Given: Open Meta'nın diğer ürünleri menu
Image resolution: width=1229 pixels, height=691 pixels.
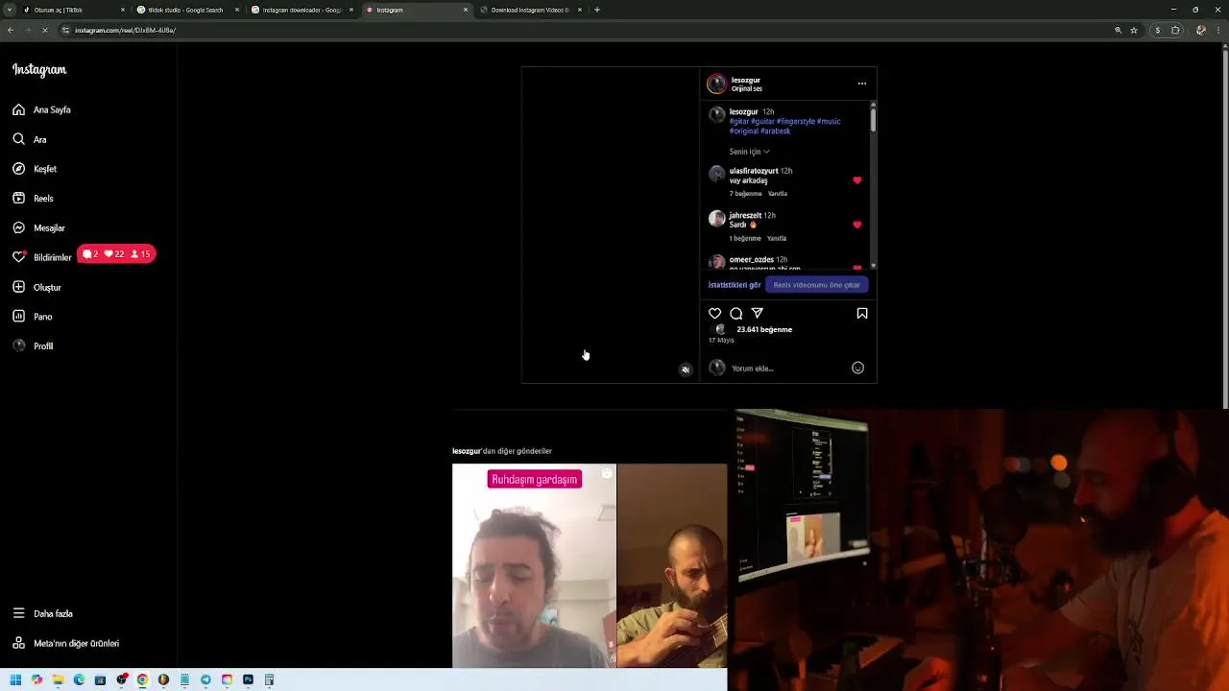Looking at the screenshot, I should pyautogui.click(x=65, y=643).
